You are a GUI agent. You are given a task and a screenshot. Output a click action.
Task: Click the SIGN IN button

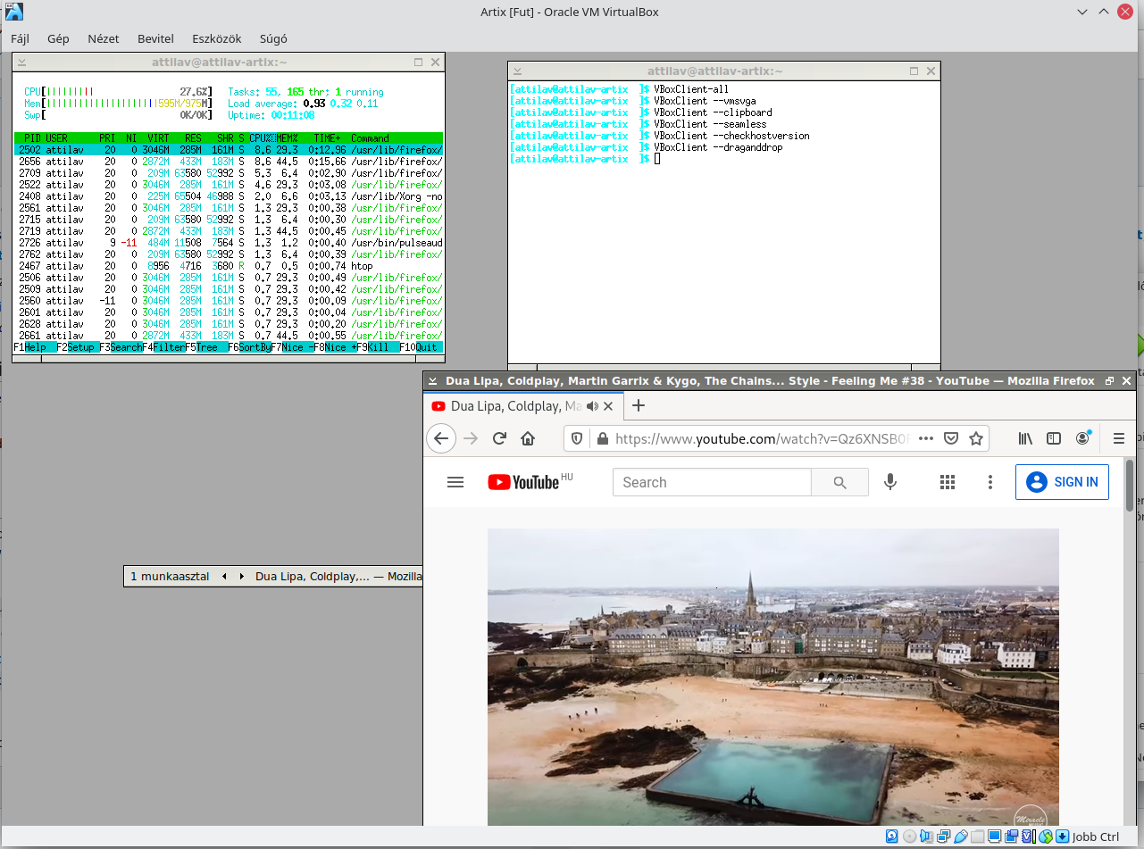tap(1063, 482)
